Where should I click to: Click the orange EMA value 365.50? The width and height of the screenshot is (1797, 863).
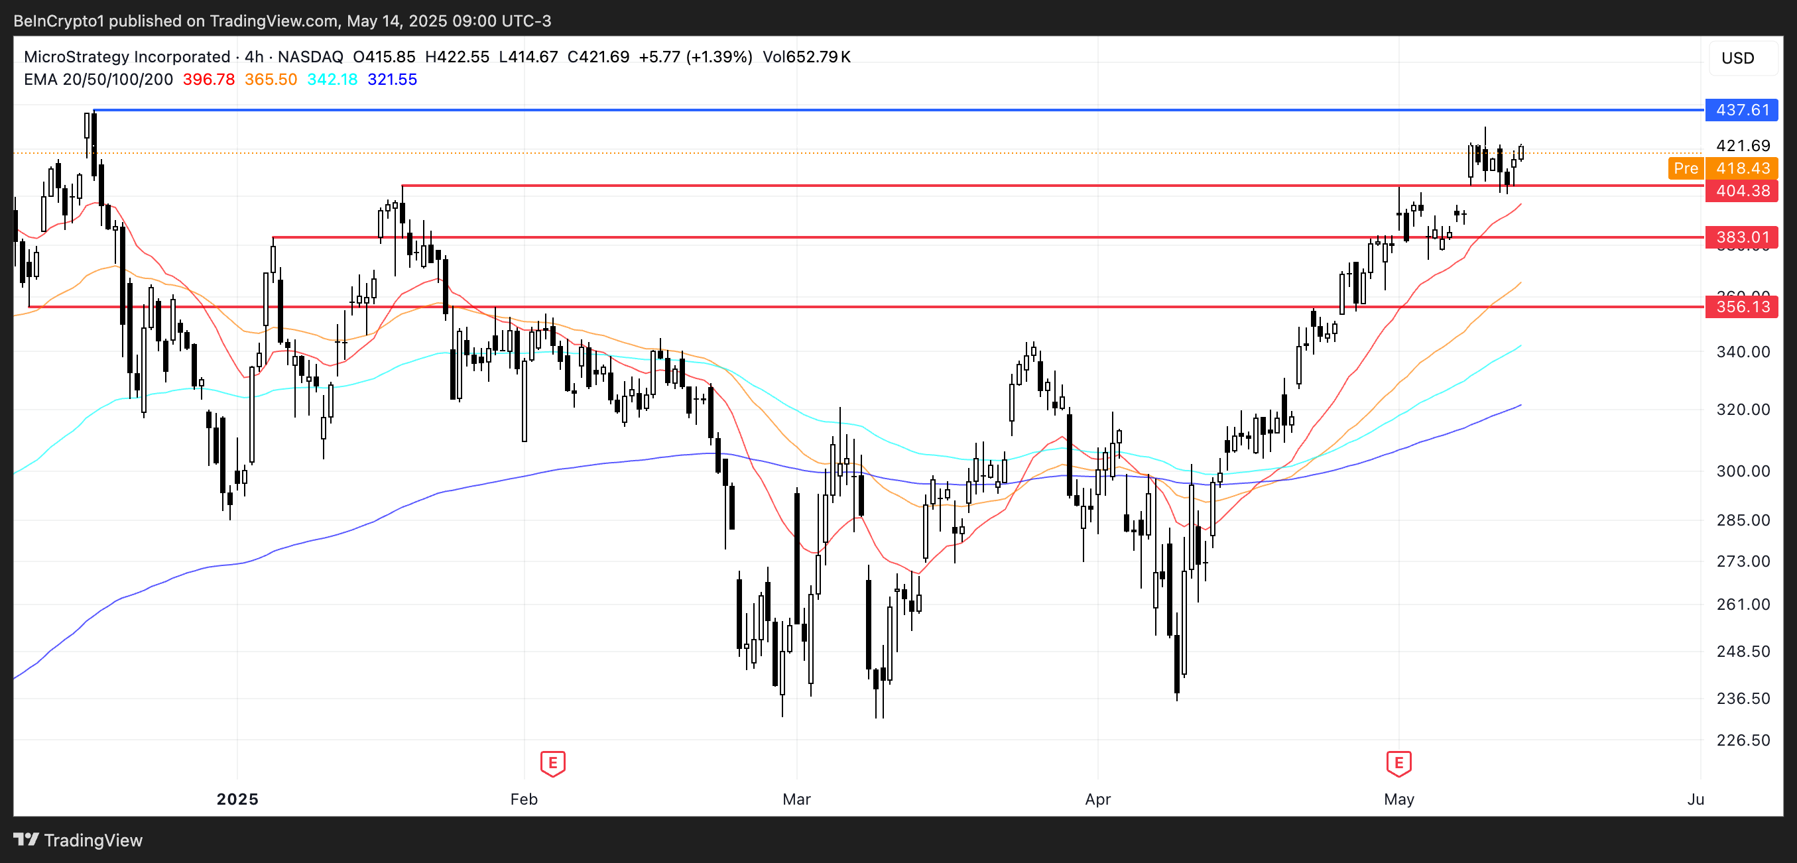(x=271, y=80)
